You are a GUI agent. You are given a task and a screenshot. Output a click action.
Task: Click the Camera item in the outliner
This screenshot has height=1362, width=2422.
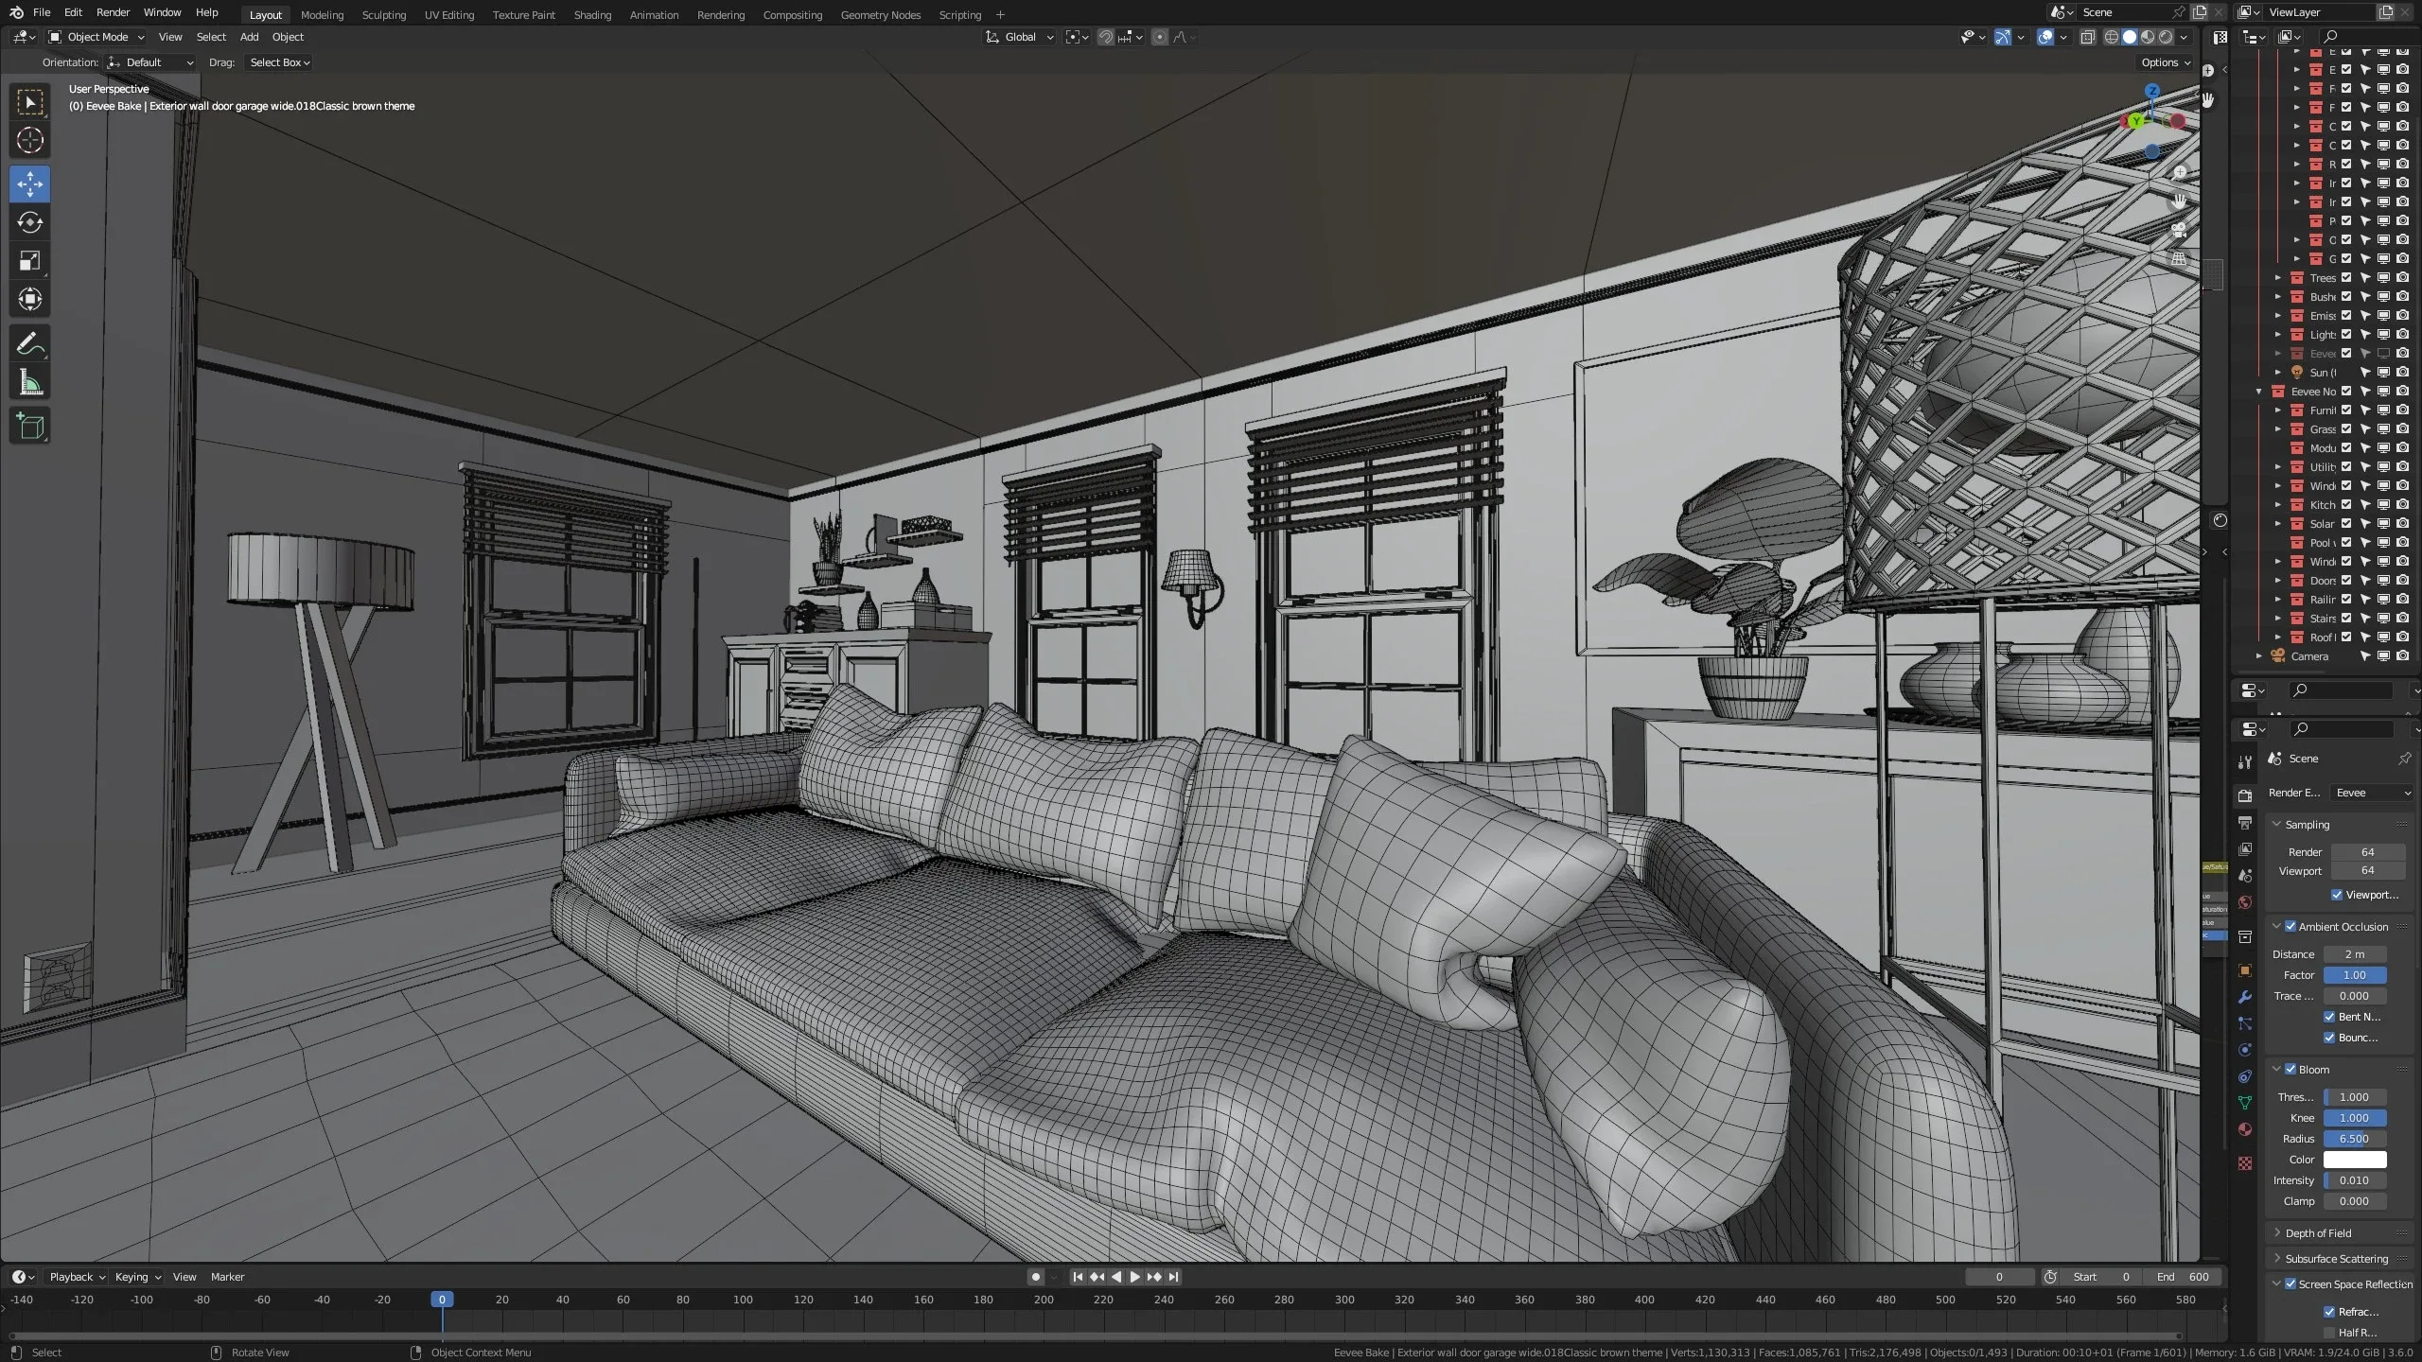(2309, 655)
